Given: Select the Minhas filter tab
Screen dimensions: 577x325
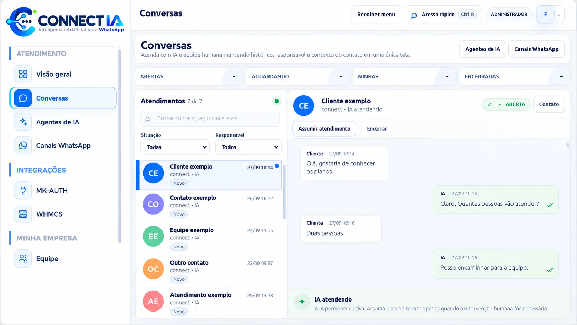Looking at the screenshot, I should click(x=404, y=76).
